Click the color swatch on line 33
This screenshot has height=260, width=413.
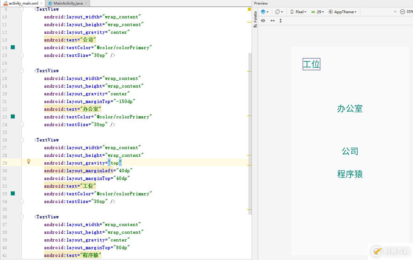13,194
